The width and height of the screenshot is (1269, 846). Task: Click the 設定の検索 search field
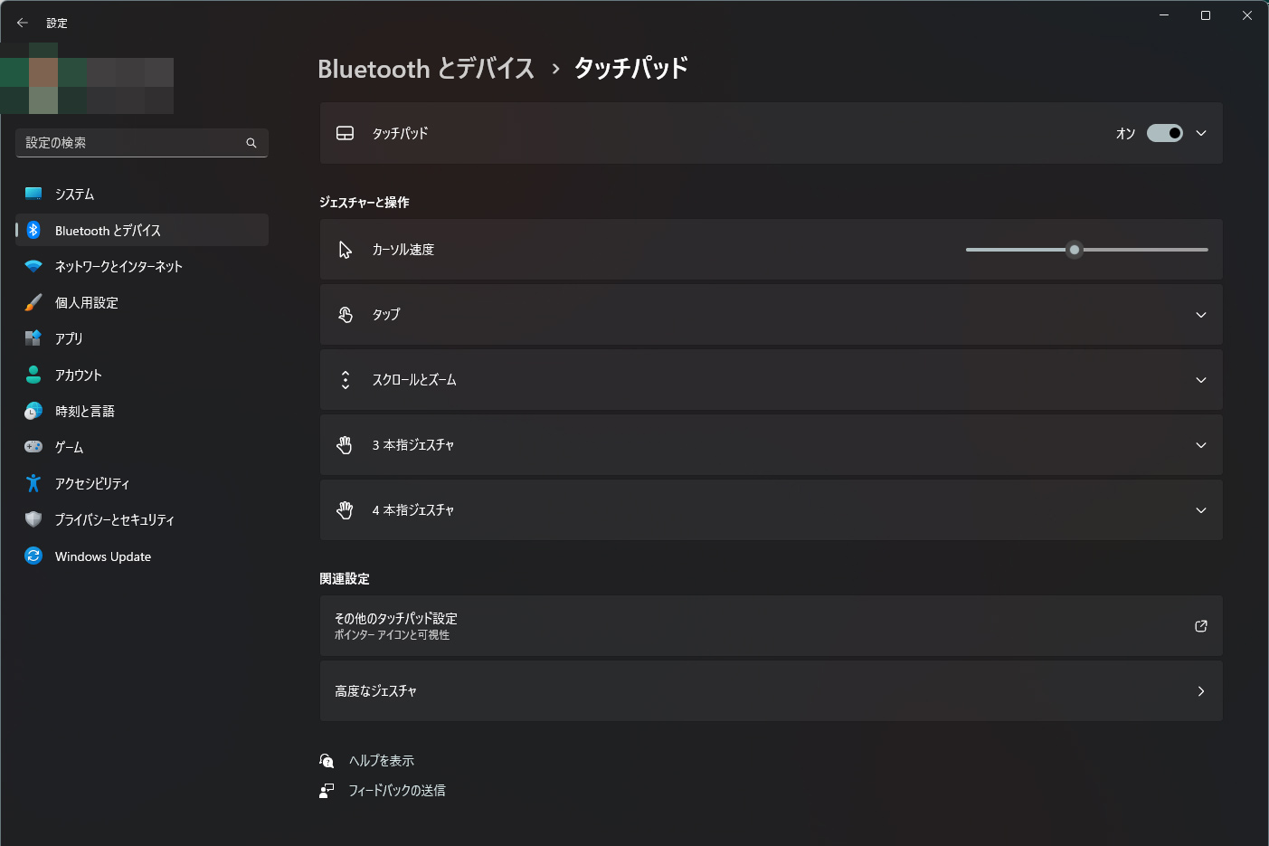(142, 143)
